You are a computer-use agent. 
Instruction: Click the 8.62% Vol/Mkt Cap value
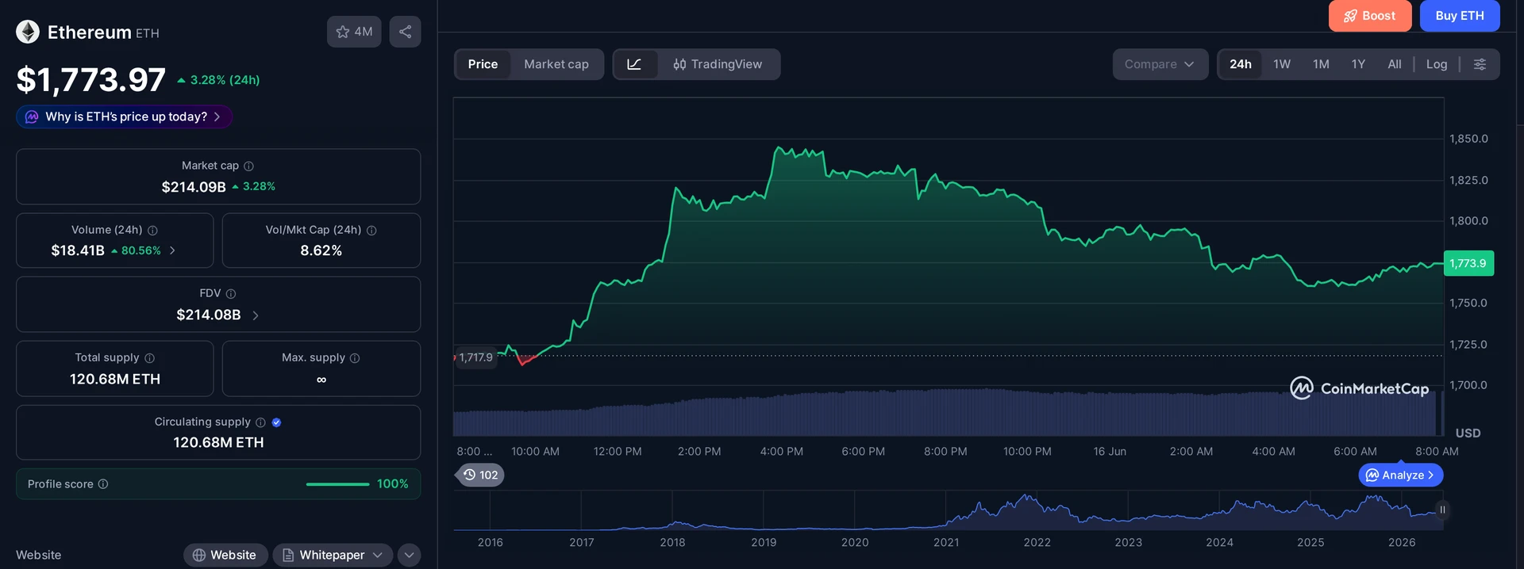pyautogui.click(x=321, y=250)
